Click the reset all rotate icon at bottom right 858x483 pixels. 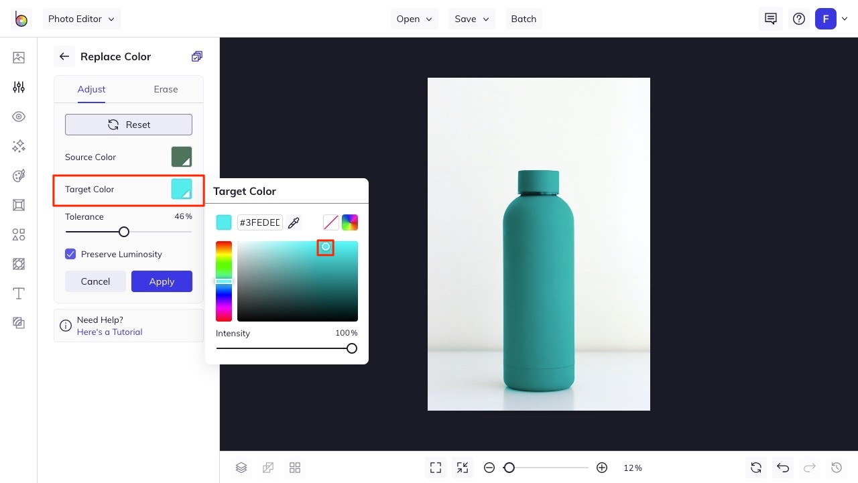point(756,468)
